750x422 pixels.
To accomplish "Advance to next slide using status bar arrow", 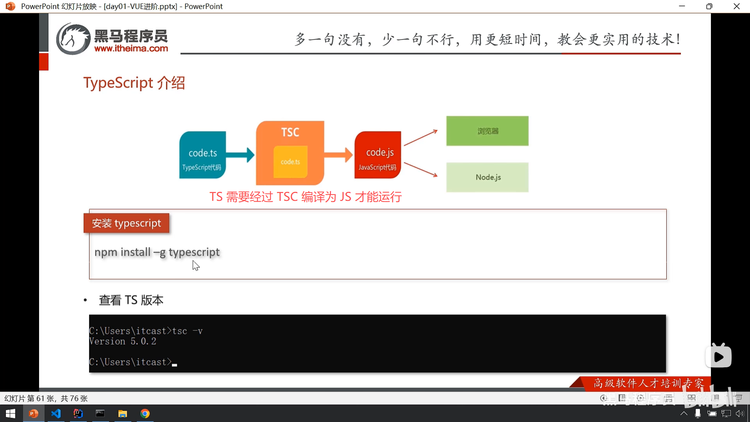I will pyautogui.click(x=641, y=398).
